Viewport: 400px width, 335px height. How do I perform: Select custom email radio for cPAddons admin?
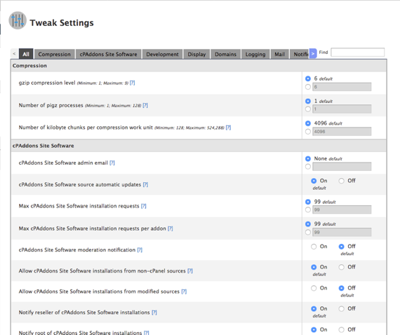pyautogui.click(x=308, y=167)
